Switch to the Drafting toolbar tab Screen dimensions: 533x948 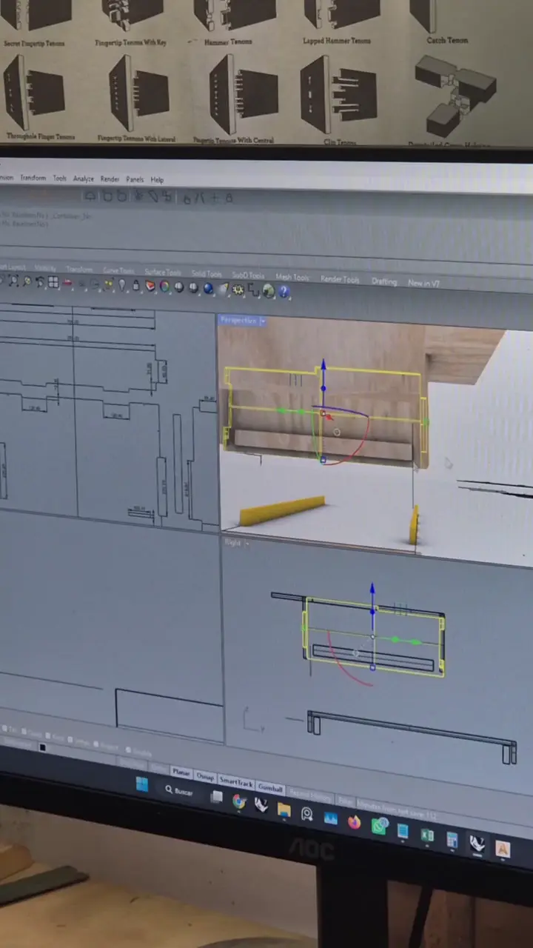pyautogui.click(x=384, y=281)
